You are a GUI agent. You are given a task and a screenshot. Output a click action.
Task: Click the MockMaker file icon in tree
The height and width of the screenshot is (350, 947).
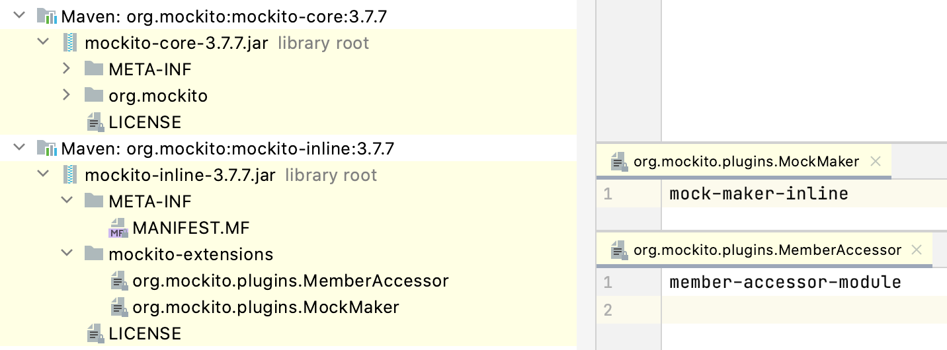tap(118, 307)
